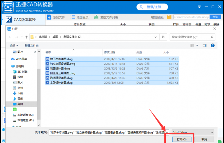
Task: Toggle the preview pane icon
Action: 205,45
